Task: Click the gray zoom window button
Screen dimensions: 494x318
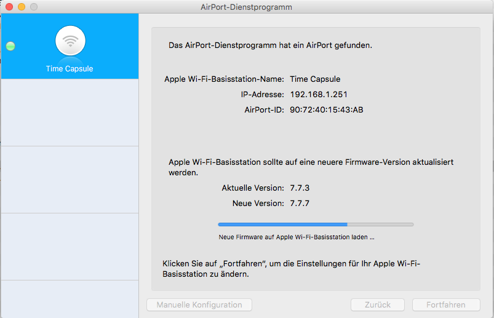Action: [34, 7]
